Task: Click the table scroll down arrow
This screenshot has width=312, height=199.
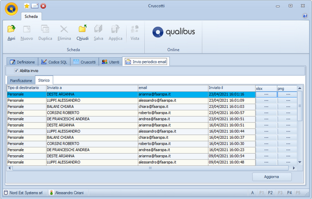Action: point(300,162)
